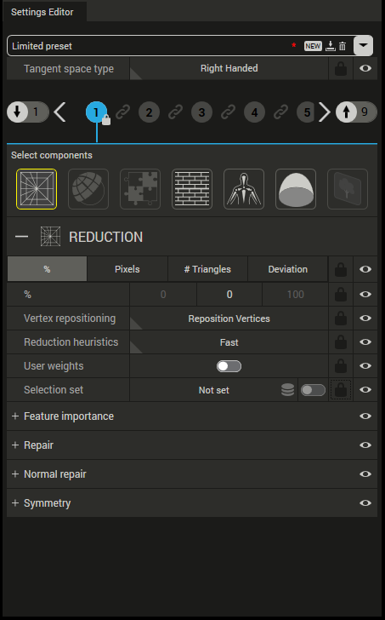Select the dome visibility component icon
Viewport: 385px width, 620px height.
pos(296,189)
